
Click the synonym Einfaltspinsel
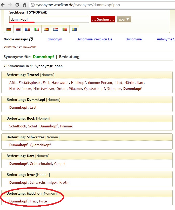click(30, 83)
